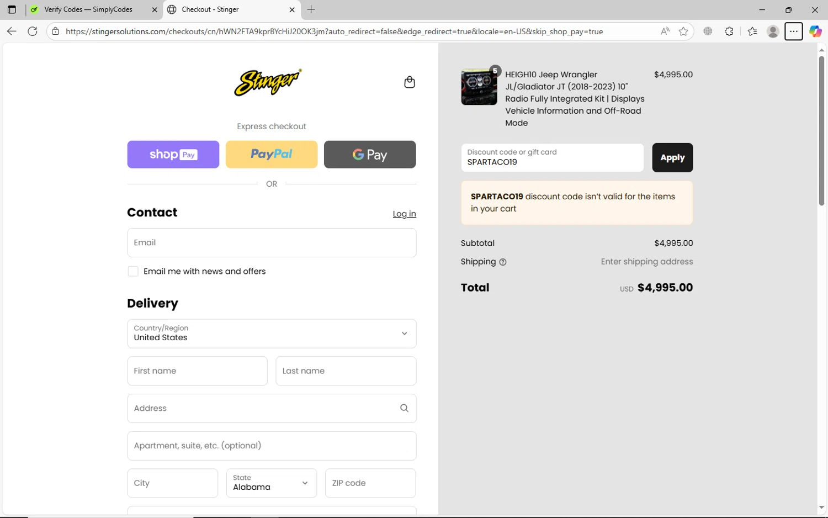Viewport: 828px width, 518px height.
Task: Switch to Verify Codes — SimplyCodes tab
Action: point(93,9)
